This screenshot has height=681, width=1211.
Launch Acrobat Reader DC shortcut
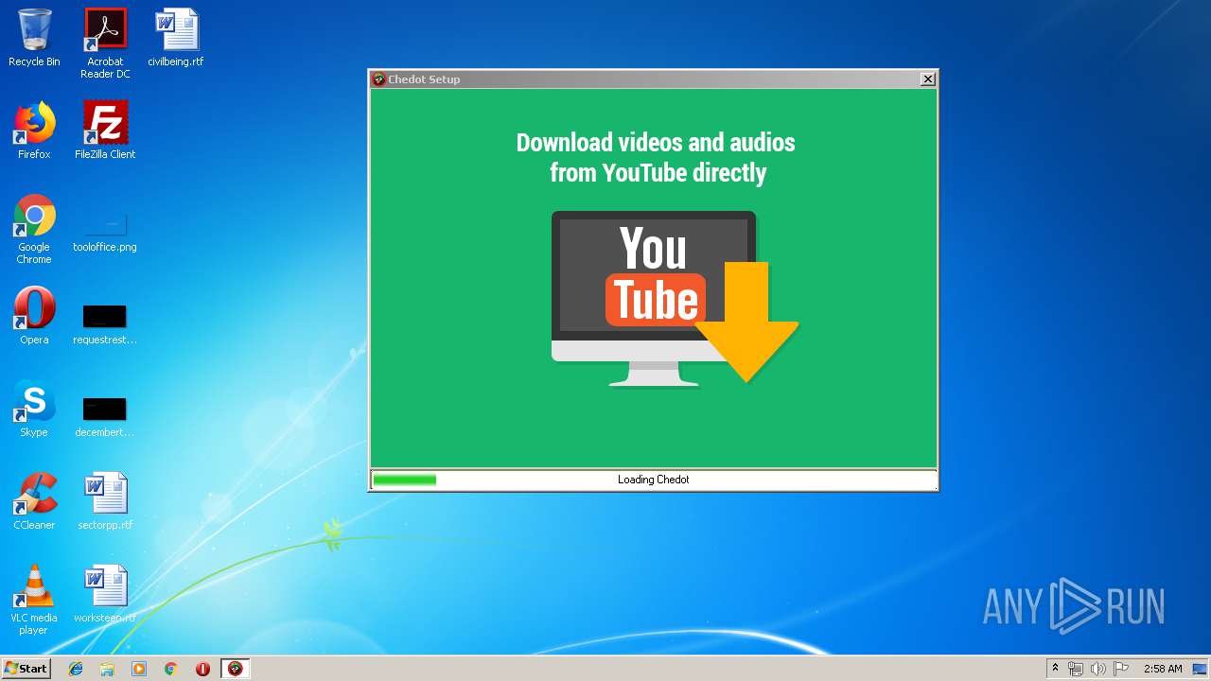point(105,44)
